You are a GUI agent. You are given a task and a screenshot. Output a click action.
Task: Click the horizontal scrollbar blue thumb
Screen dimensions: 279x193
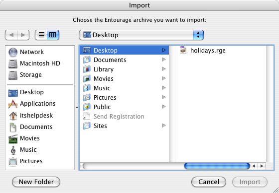(x=217, y=166)
